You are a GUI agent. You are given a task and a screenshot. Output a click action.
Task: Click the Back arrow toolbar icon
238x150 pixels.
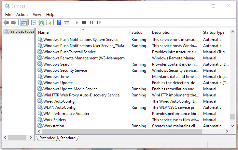click(6, 22)
